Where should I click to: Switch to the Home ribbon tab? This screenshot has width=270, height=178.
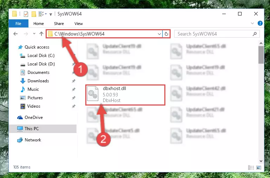pyautogui.click(x=39, y=24)
